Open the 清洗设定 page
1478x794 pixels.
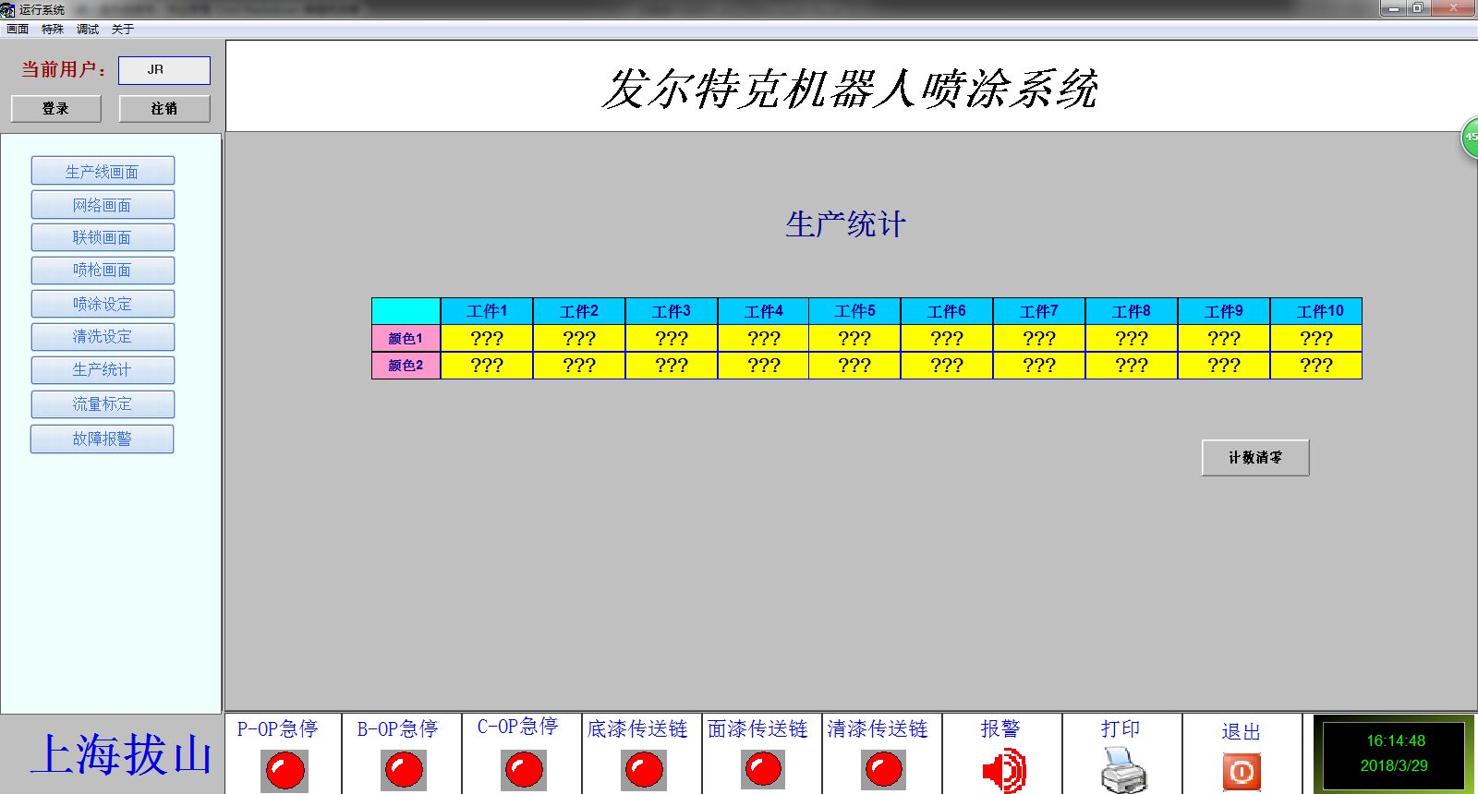point(103,337)
